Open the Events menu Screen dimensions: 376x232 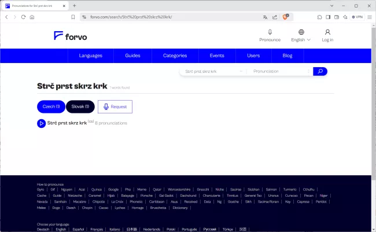pos(217,56)
